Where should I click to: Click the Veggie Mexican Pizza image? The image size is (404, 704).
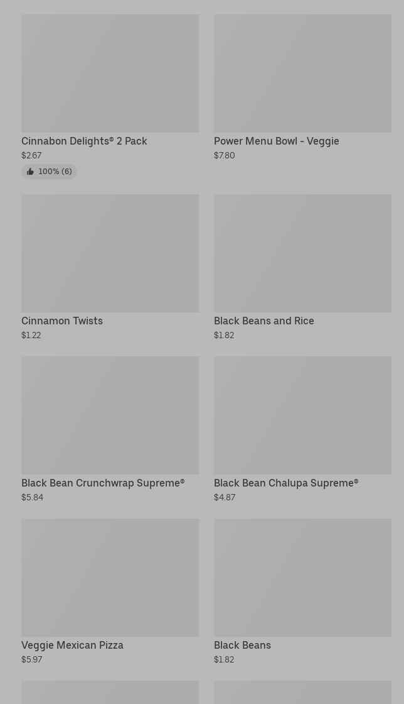click(110, 577)
